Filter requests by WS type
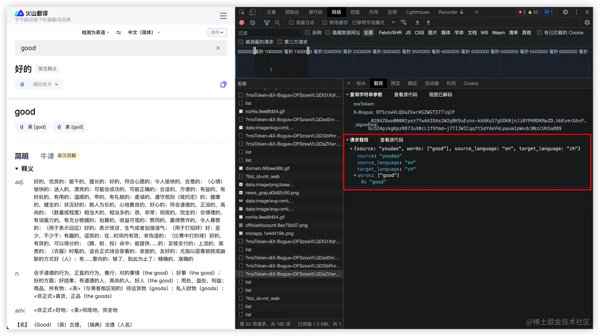600x336 pixels. point(484,32)
